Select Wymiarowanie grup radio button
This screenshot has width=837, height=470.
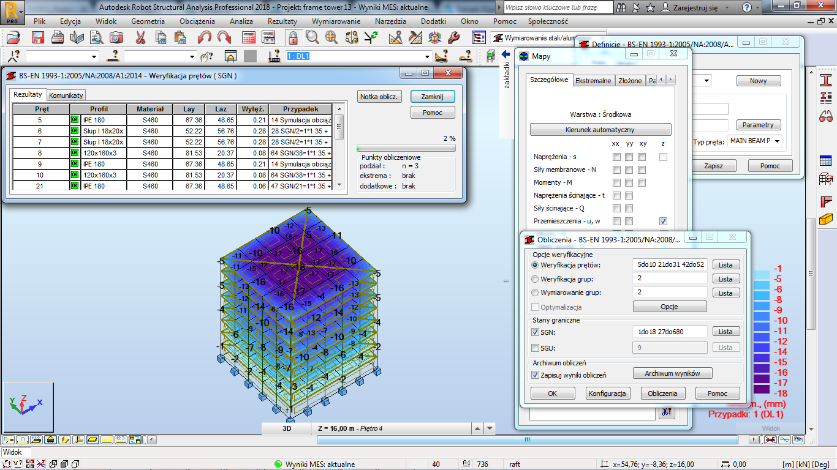[535, 293]
